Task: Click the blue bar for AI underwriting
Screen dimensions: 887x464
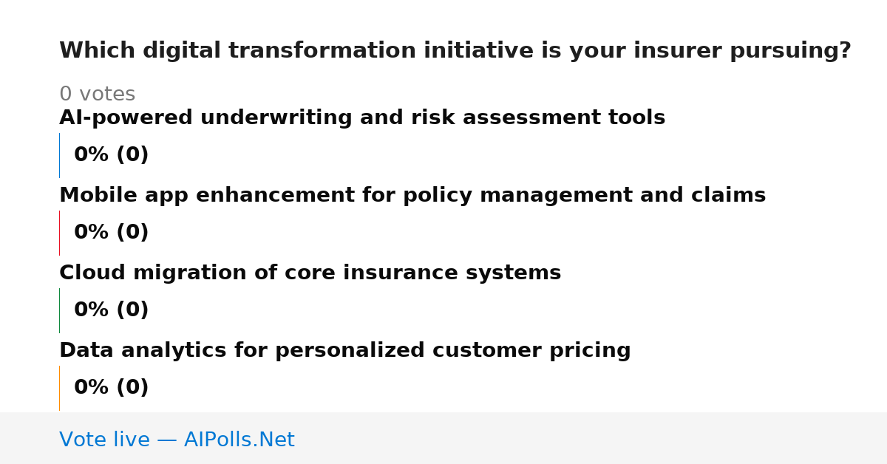Action: point(59,155)
